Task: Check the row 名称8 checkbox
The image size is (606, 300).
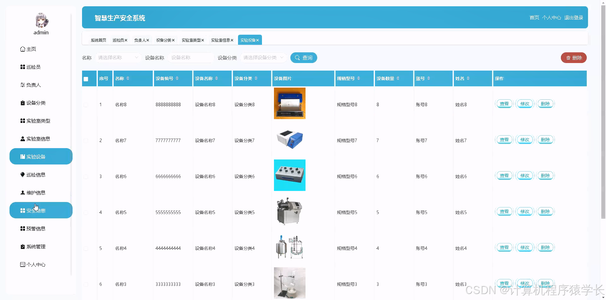Action: click(x=86, y=105)
